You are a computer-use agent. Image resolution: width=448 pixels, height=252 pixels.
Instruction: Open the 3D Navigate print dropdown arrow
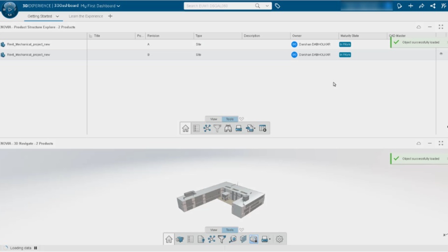point(270,239)
